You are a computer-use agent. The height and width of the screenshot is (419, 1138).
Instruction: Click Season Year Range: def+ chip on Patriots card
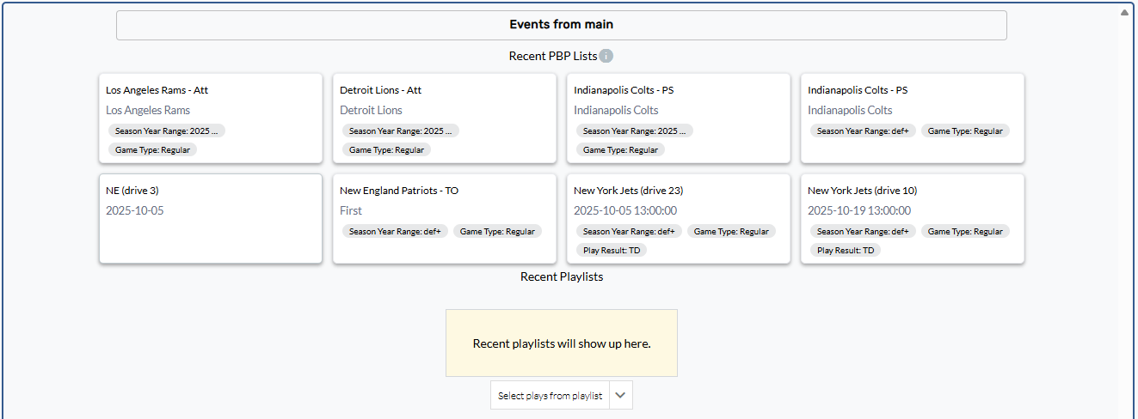[x=394, y=232]
